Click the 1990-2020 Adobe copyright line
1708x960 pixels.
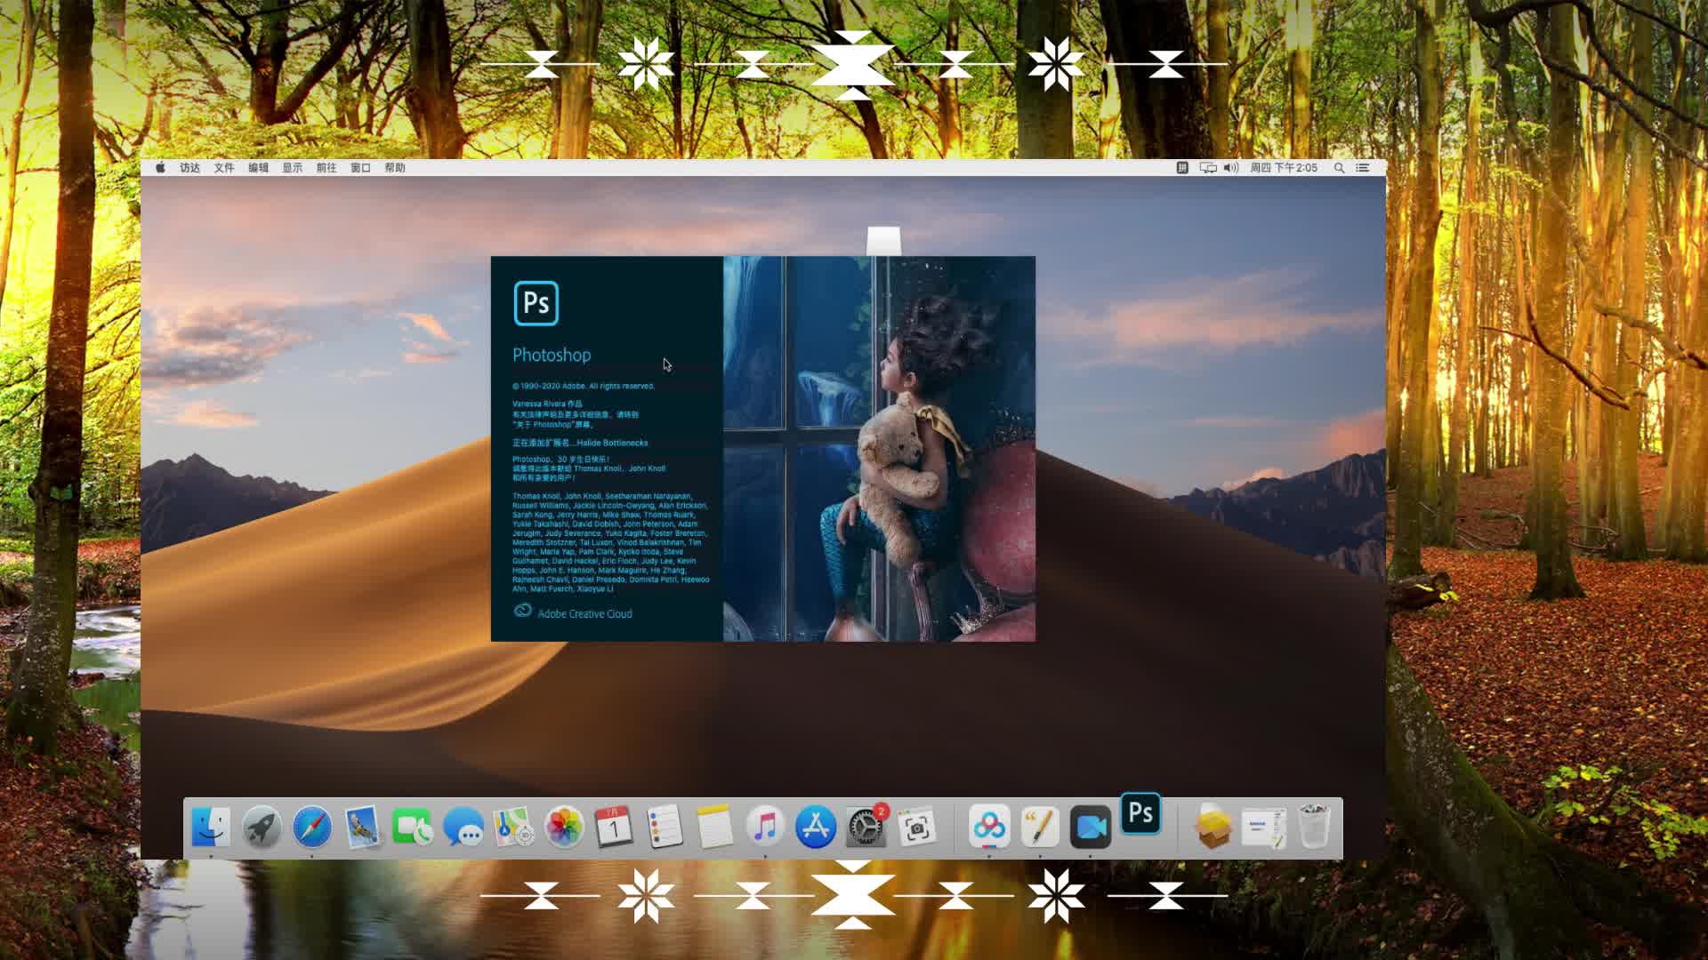click(x=584, y=386)
